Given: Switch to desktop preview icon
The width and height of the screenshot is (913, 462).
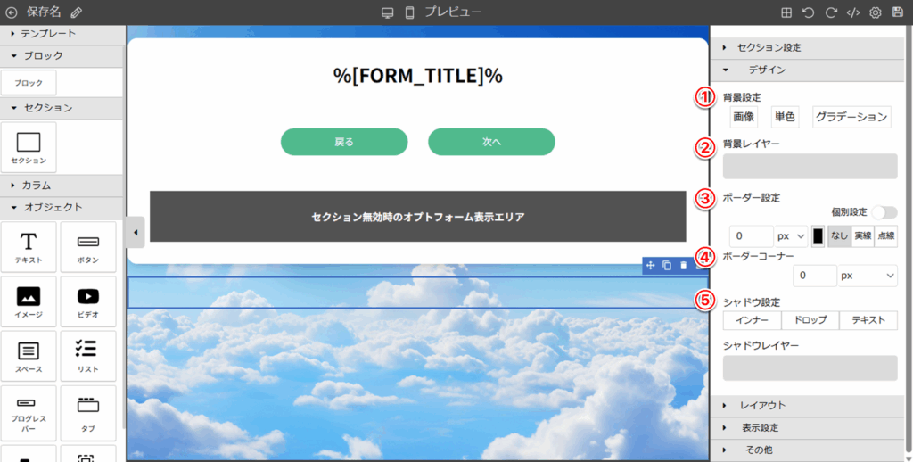Looking at the screenshot, I should click(x=387, y=12).
